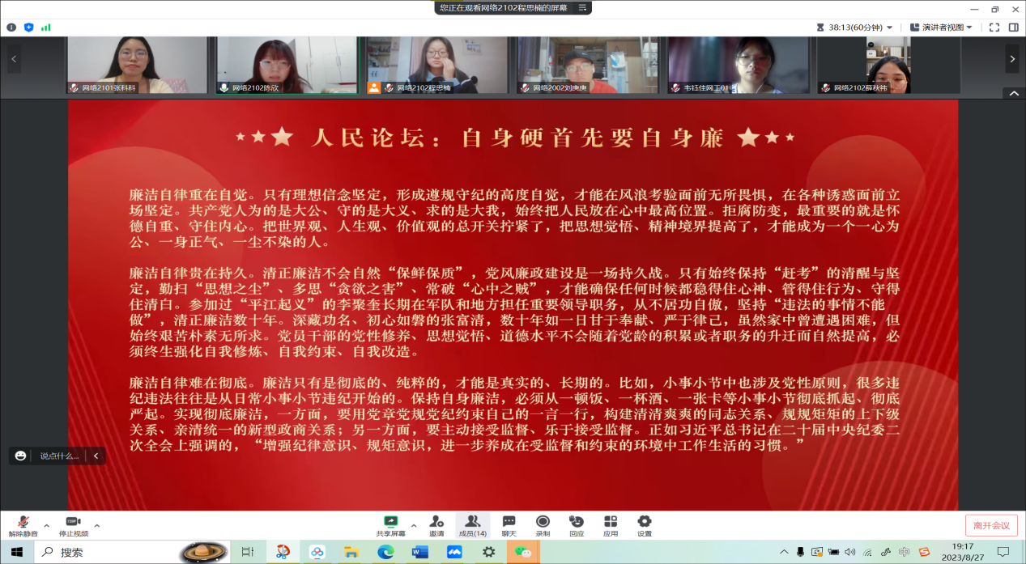
Task: Open Tencent Meeting taskbar icon
Action: pos(454,552)
